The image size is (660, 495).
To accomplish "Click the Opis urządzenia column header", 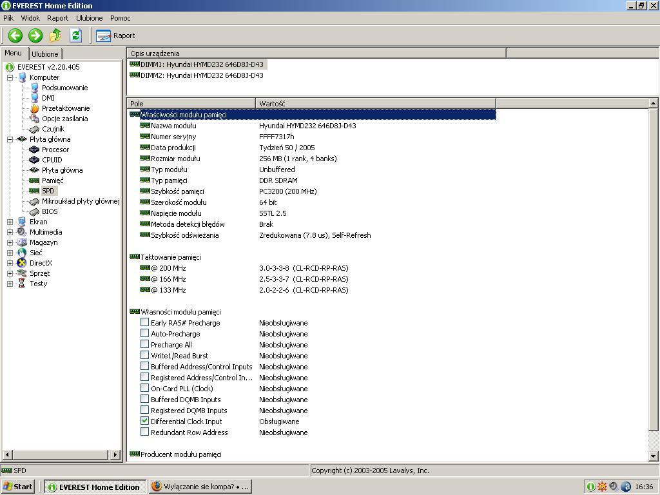I will [x=316, y=53].
